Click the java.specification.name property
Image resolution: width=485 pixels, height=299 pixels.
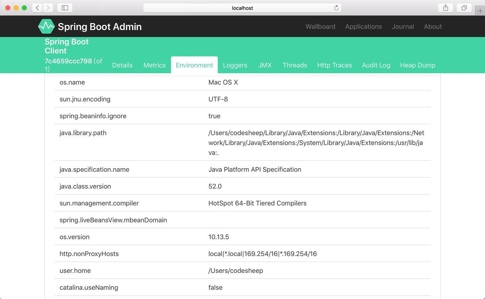pos(94,169)
